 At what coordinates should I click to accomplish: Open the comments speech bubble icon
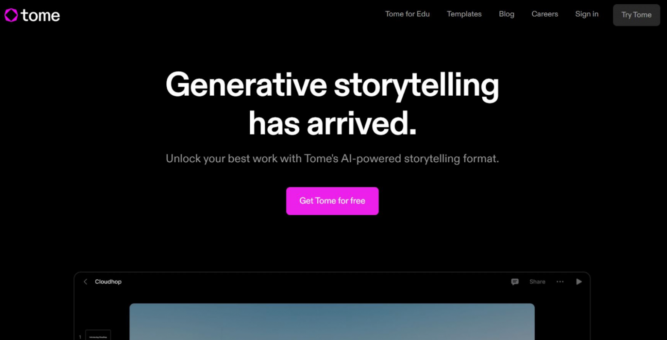[x=515, y=281]
